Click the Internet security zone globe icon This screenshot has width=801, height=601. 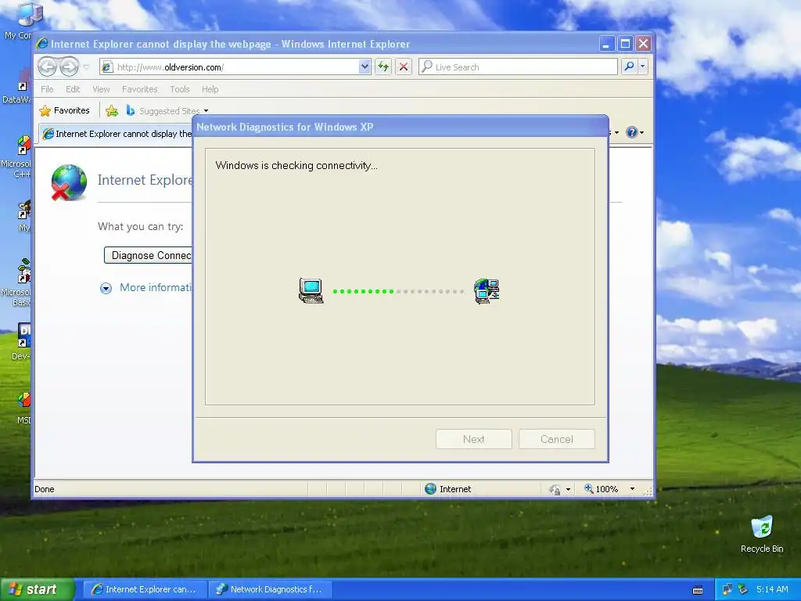click(431, 488)
